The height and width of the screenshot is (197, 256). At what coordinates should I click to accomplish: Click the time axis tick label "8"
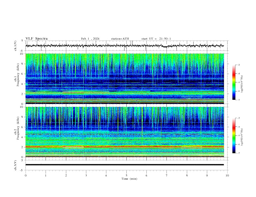pyautogui.click(x=187, y=175)
